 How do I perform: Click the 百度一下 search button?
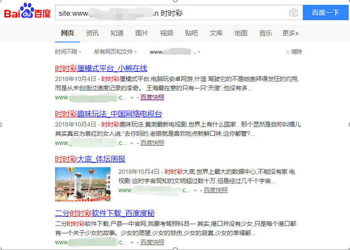325,12
